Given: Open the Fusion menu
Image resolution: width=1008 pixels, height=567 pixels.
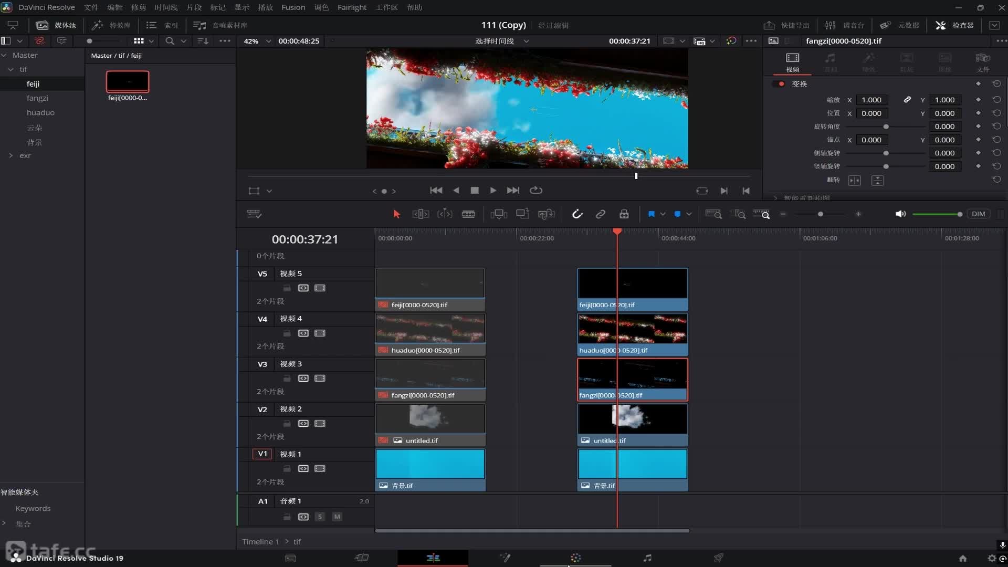Looking at the screenshot, I should pos(293,7).
